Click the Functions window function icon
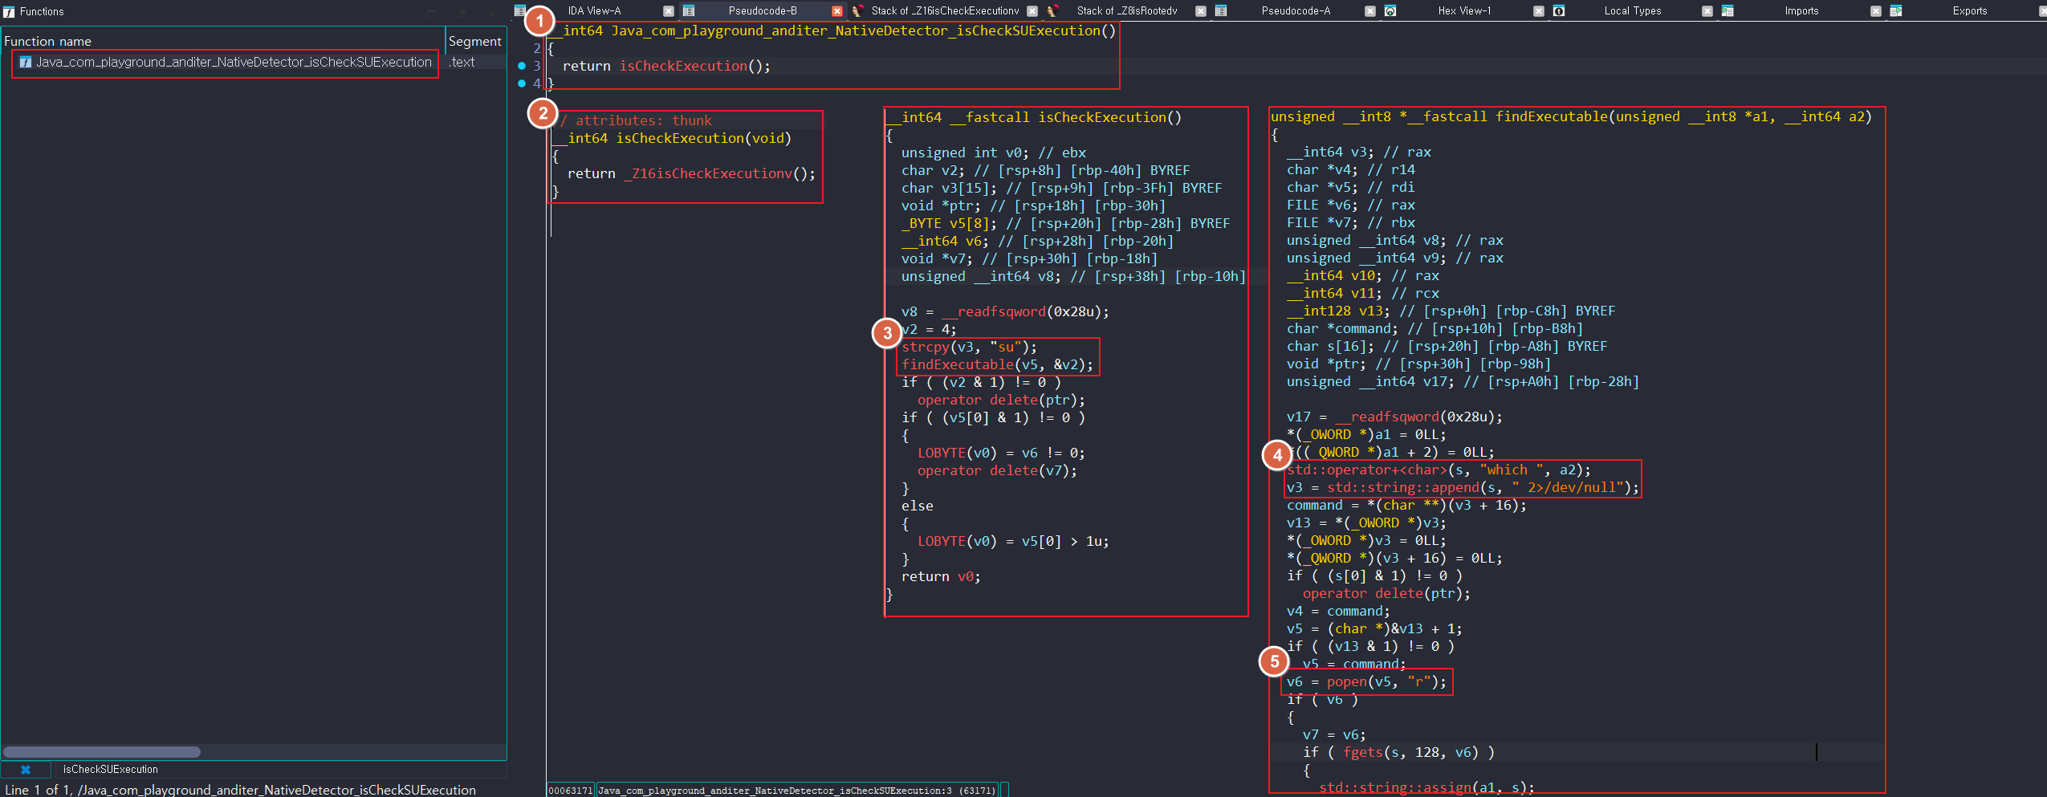 click(x=9, y=11)
